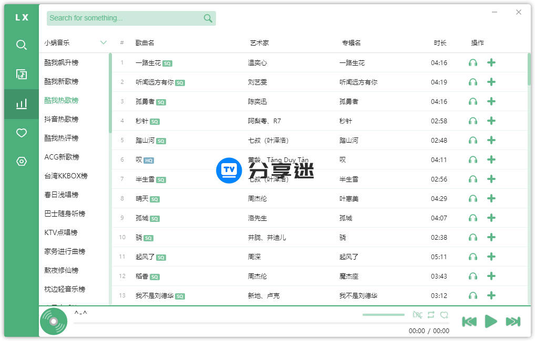Image resolution: width=535 pixels, height=341 pixels.
Task: Open the song list page in the sidebar
Action: coord(21,74)
